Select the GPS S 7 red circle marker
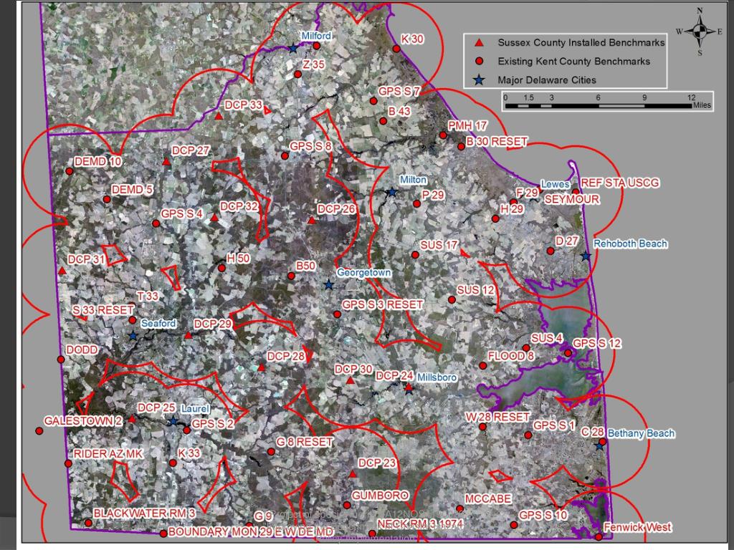This screenshot has width=734, height=550. click(x=373, y=101)
